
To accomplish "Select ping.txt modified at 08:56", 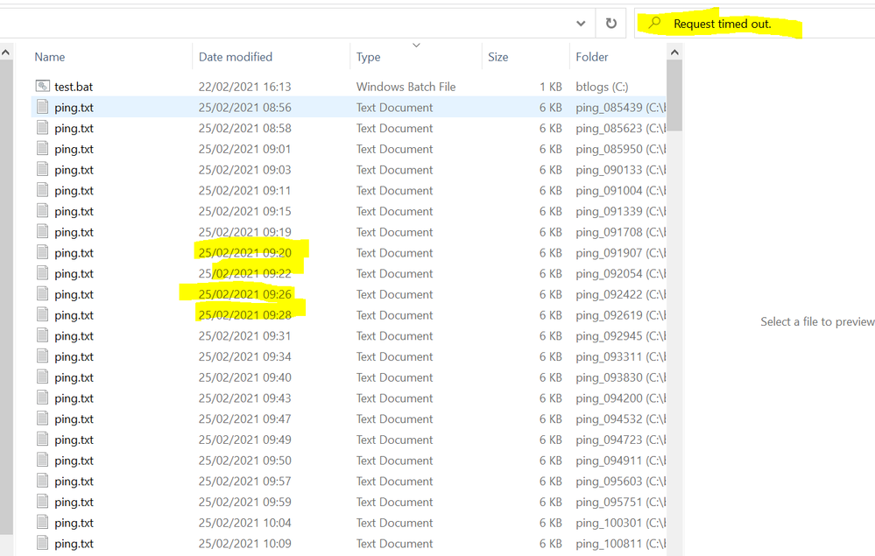I will point(74,108).
